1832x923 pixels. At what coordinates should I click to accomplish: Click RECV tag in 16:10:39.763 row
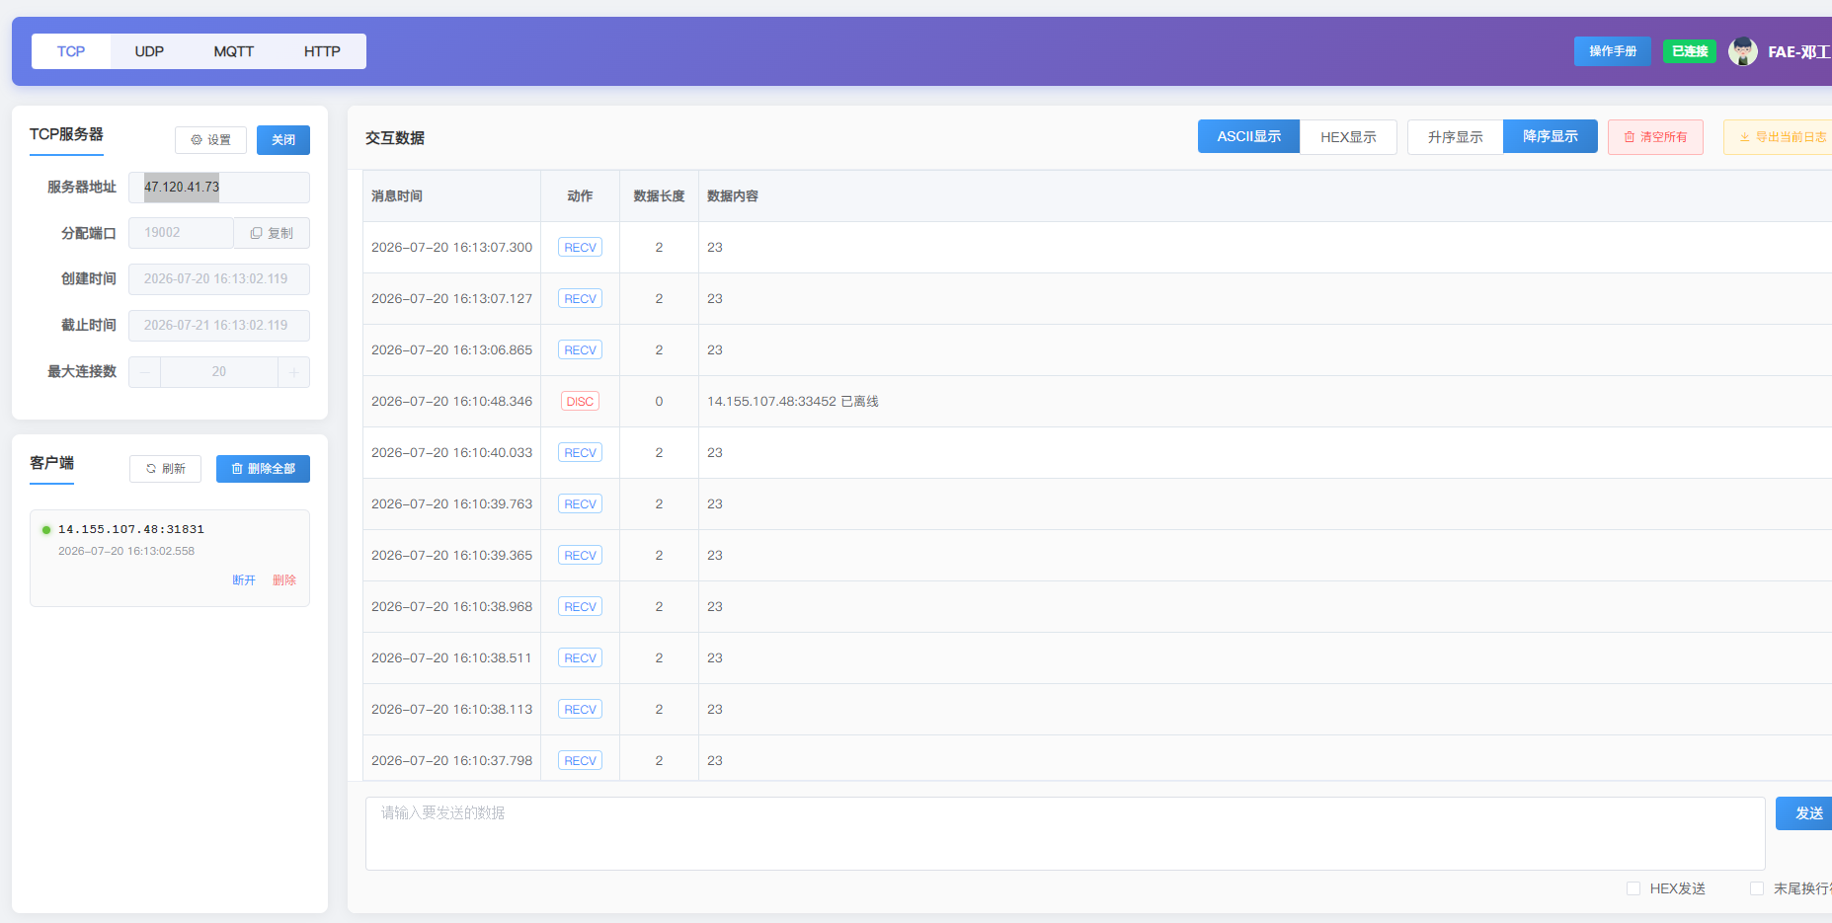point(581,504)
